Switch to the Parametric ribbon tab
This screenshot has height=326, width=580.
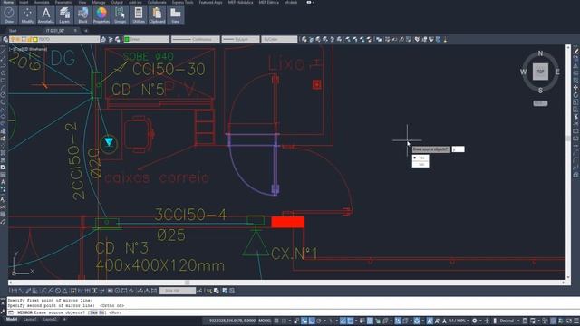(x=63, y=2)
